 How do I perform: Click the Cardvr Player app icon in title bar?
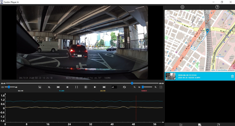coord(2,2)
